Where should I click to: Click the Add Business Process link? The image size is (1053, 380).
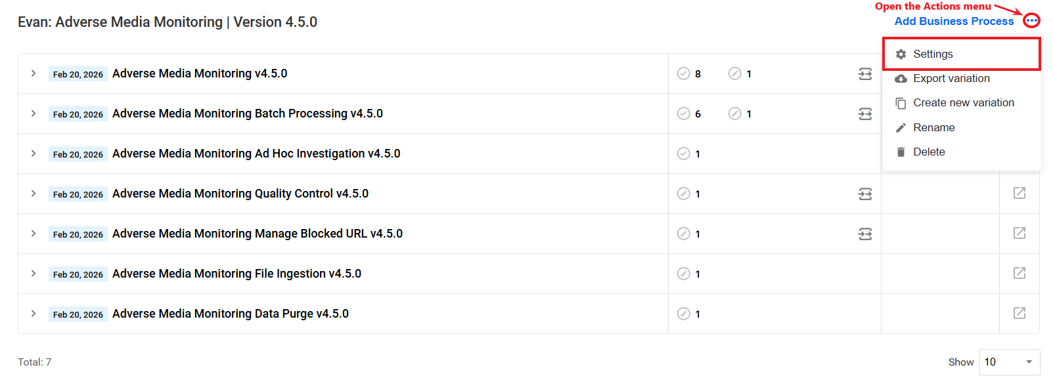click(x=954, y=21)
